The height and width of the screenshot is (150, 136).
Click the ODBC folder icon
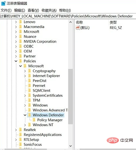click(20, 46)
